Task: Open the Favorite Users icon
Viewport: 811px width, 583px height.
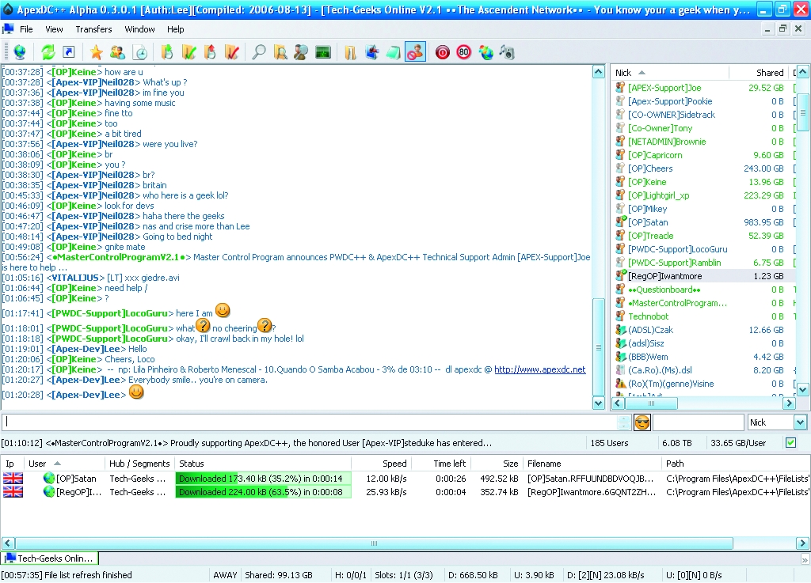Action: point(117,52)
